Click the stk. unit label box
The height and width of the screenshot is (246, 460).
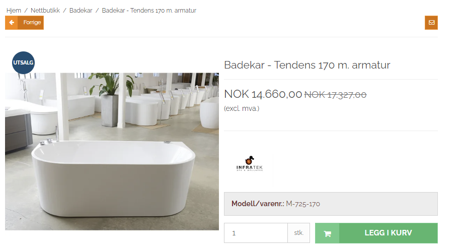(x=298, y=233)
